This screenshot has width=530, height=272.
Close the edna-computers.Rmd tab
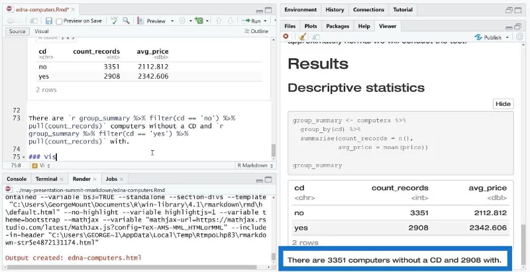(74, 9)
